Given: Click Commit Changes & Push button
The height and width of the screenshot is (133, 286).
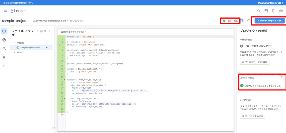Looking at the screenshot, I should click(x=269, y=21).
